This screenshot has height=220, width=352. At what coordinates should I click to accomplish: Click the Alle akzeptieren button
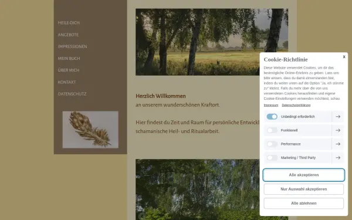click(x=304, y=175)
